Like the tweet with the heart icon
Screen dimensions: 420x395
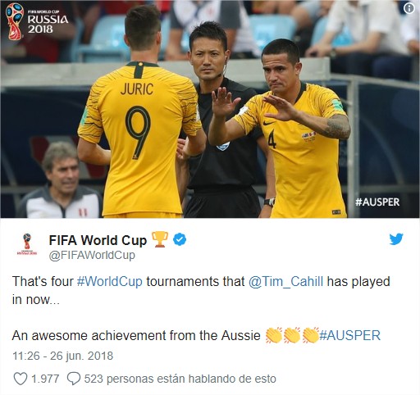tap(21, 379)
